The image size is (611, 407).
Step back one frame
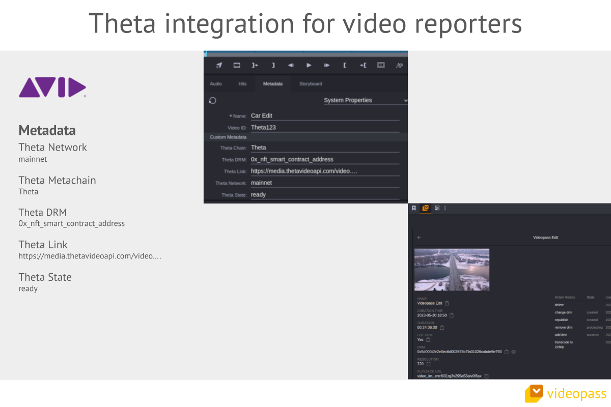pyautogui.click(x=291, y=65)
